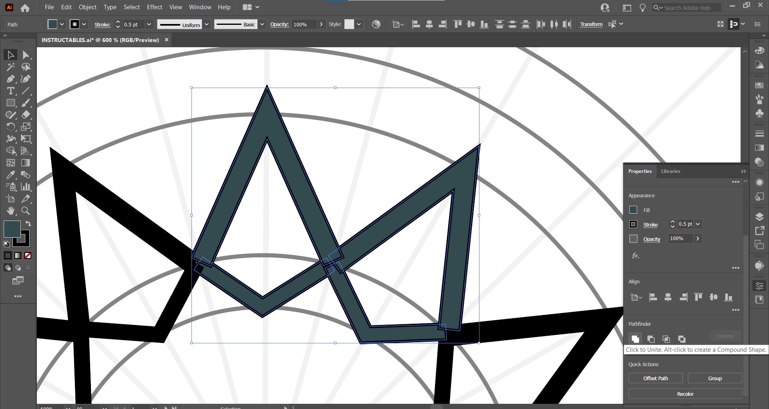Click the Minus Front pathfinder icon
769x409 pixels.
pyautogui.click(x=651, y=339)
